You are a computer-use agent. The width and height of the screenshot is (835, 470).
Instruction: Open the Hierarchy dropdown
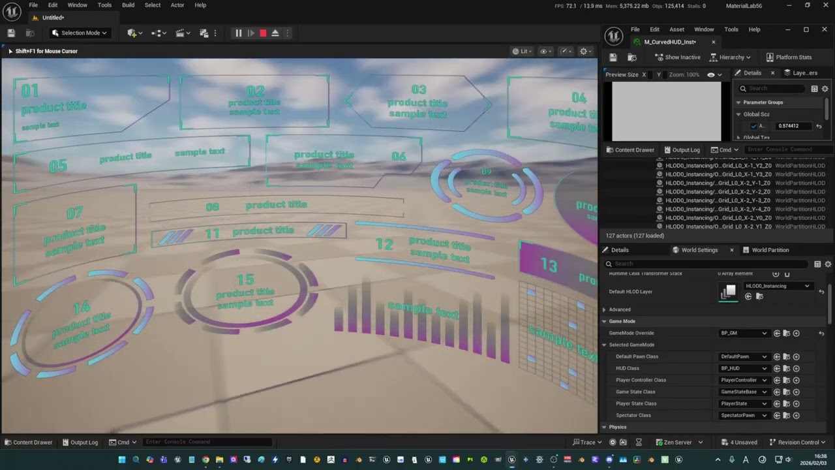tap(729, 57)
